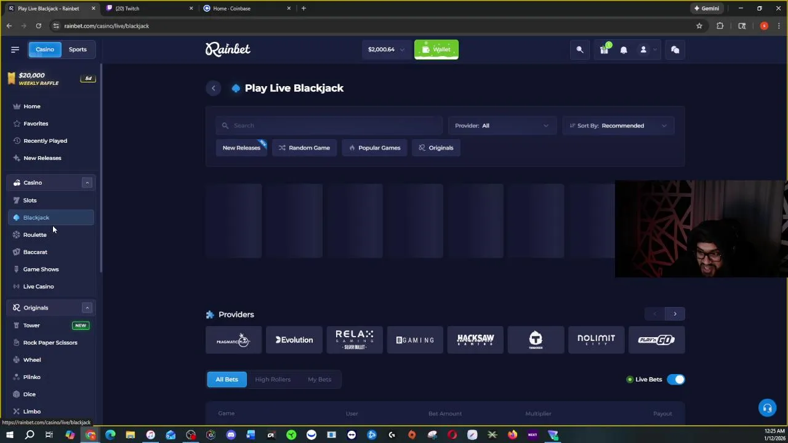Image resolution: width=788 pixels, height=443 pixels.
Task: Open the user profile icon
Action: (643, 50)
